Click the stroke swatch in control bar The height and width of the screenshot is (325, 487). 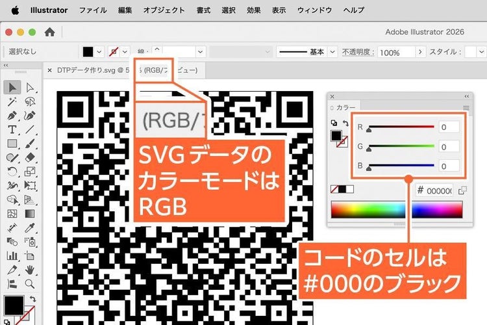[x=114, y=51]
